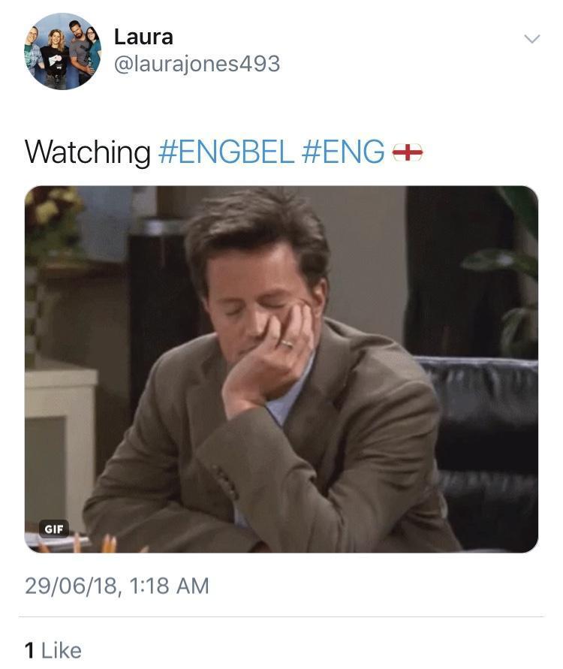
Task: Select the word Watching in tweet text
Action: (87, 152)
